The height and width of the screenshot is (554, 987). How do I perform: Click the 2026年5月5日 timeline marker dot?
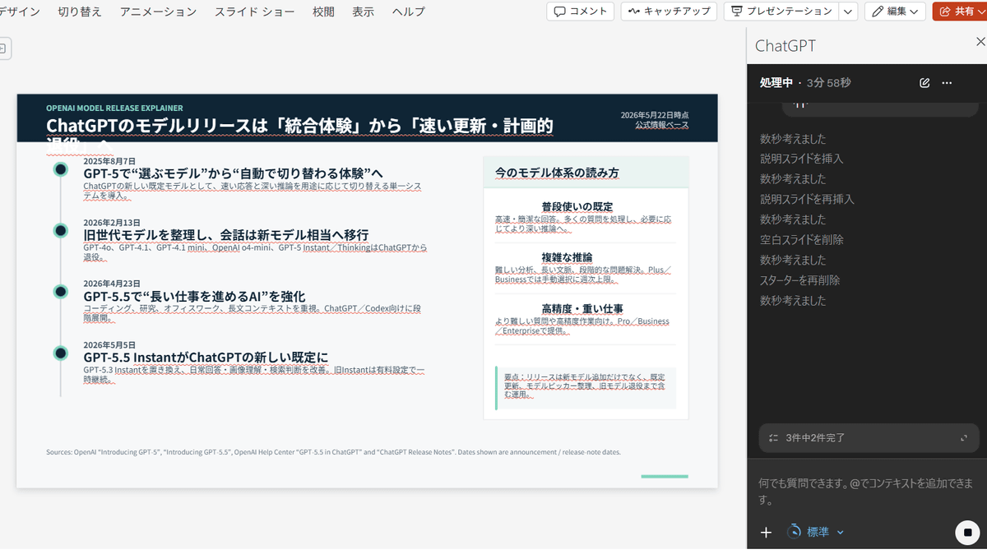[x=60, y=353]
